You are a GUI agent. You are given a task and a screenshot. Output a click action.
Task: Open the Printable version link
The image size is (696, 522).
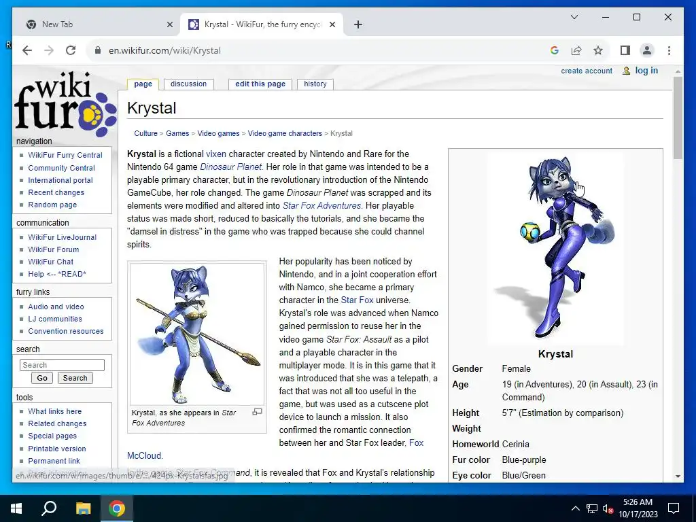(57, 449)
